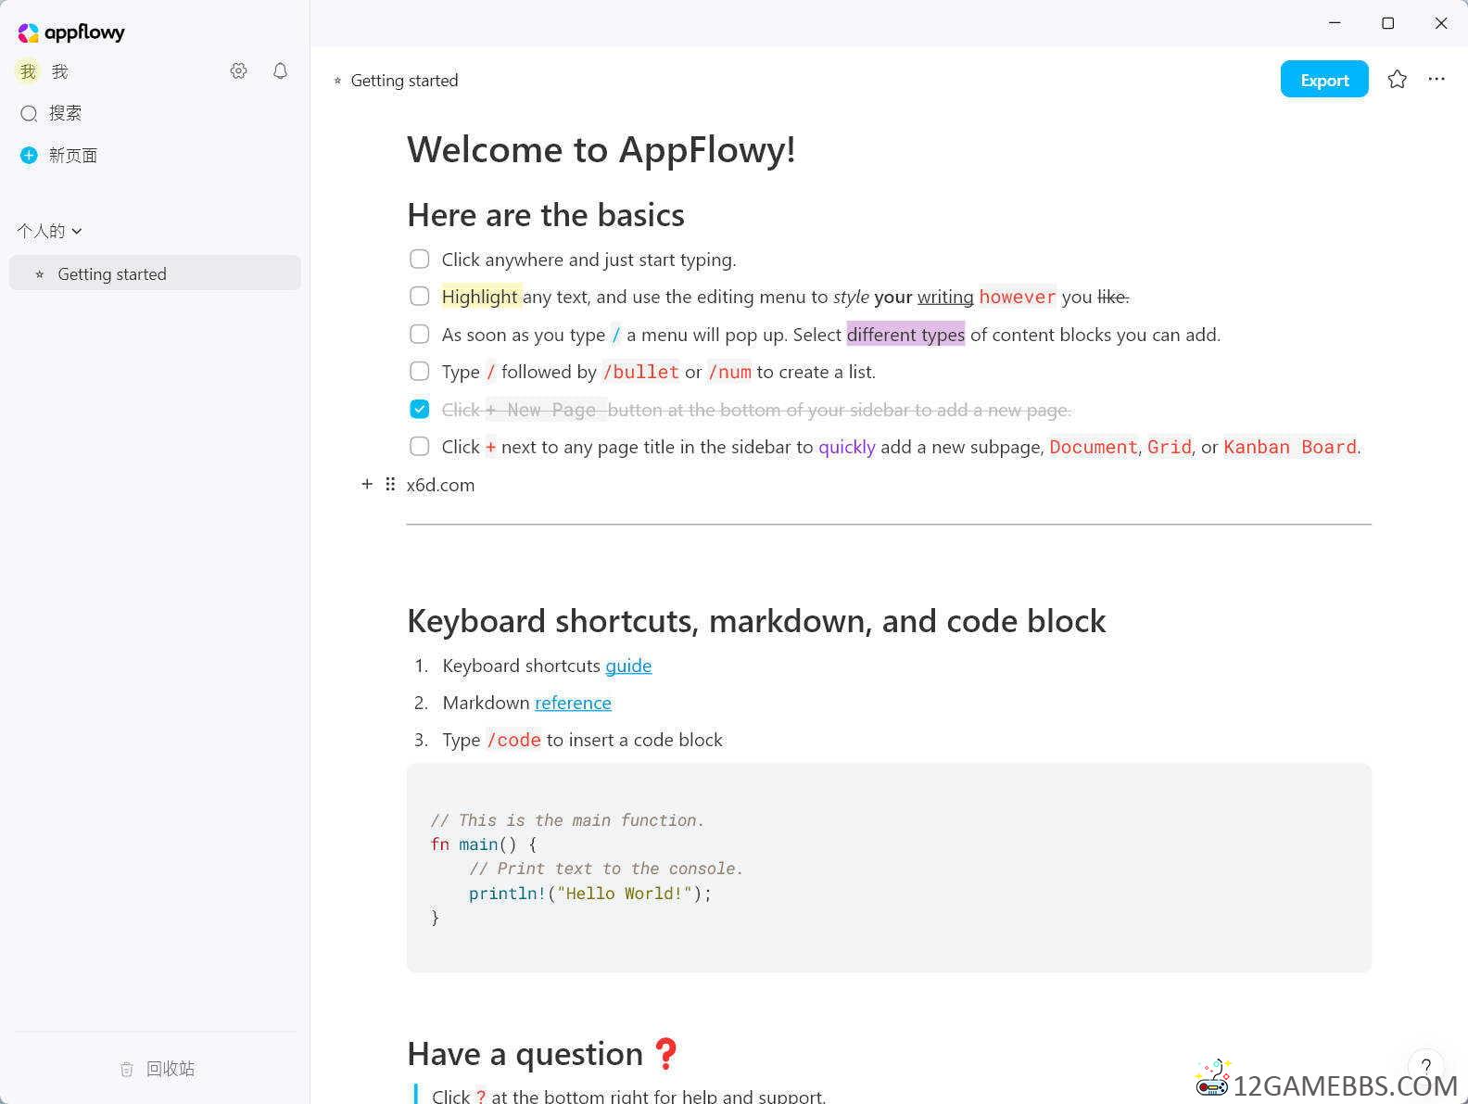The width and height of the screenshot is (1468, 1104).
Task: Click the '/num' code text
Action: click(x=729, y=372)
